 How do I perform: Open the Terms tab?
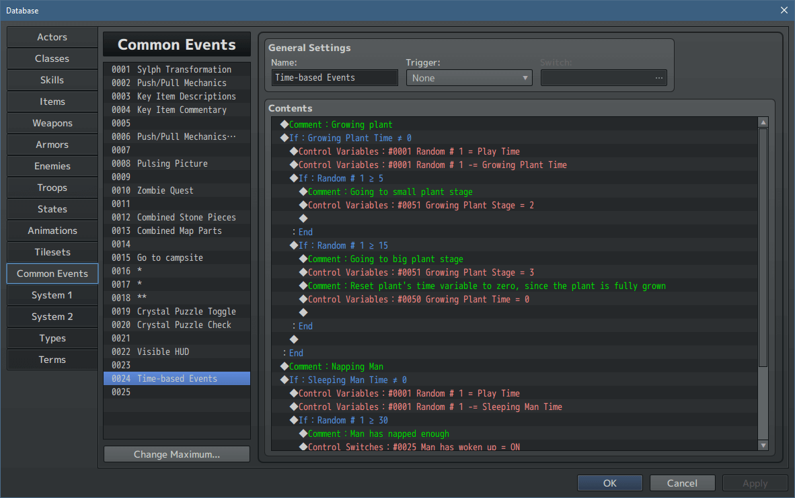pyautogui.click(x=52, y=360)
